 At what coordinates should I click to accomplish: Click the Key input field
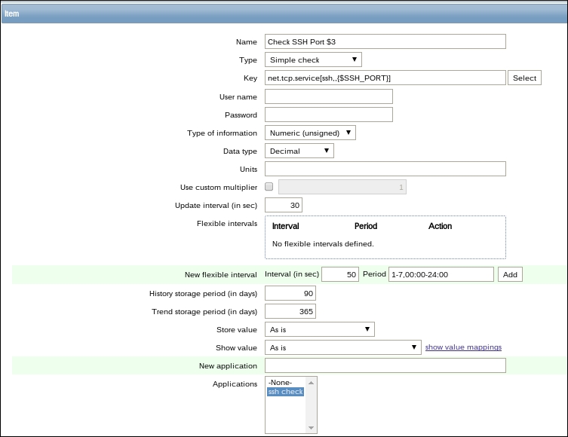pos(385,78)
